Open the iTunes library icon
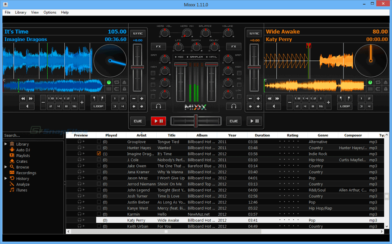 click(x=12, y=190)
